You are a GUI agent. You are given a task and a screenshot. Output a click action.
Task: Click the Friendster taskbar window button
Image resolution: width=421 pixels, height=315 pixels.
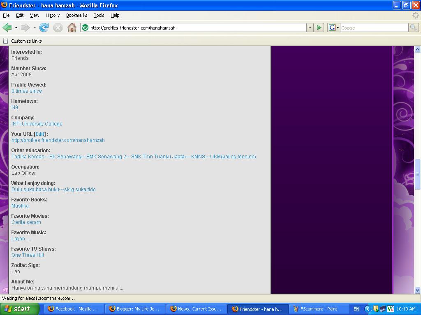point(257,309)
